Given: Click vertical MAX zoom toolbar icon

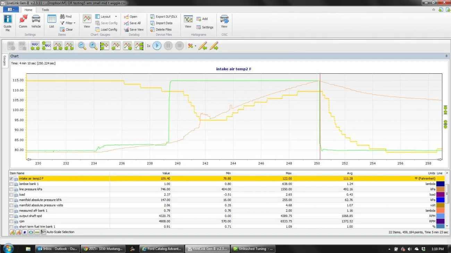Looking at the screenshot, I should tap(46, 46).
